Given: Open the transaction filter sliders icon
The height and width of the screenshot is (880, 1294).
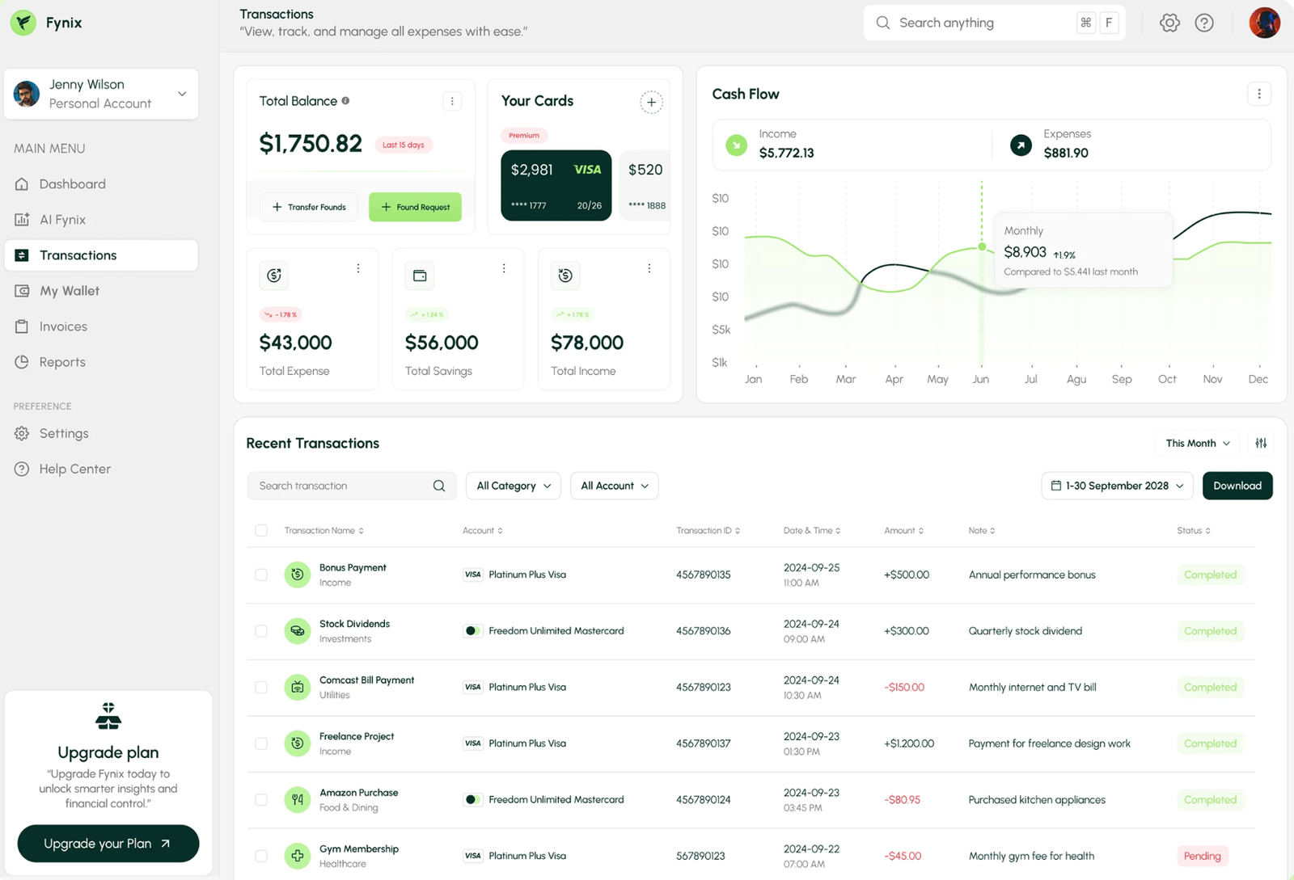Looking at the screenshot, I should point(1261,443).
